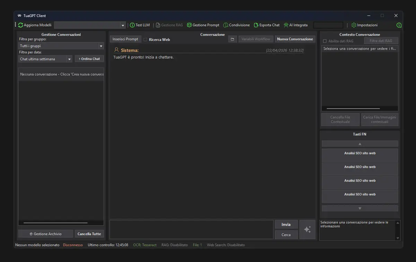Viewport: 416px width, 262px height.
Task: Click the message timestamp 22/04/2026 12:38:32
Action: click(285, 50)
